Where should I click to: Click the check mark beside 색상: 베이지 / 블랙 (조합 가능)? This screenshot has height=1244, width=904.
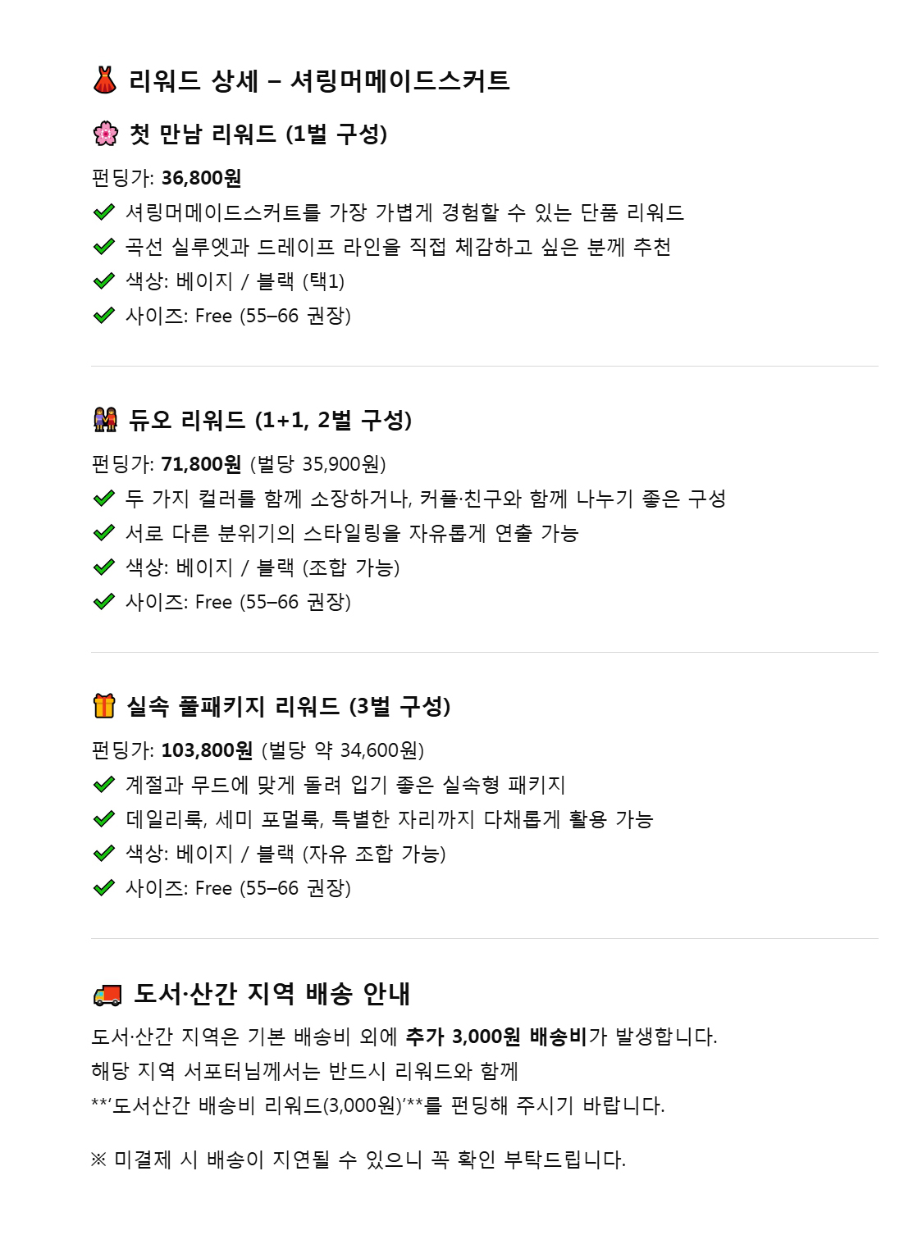pyautogui.click(x=103, y=567)
